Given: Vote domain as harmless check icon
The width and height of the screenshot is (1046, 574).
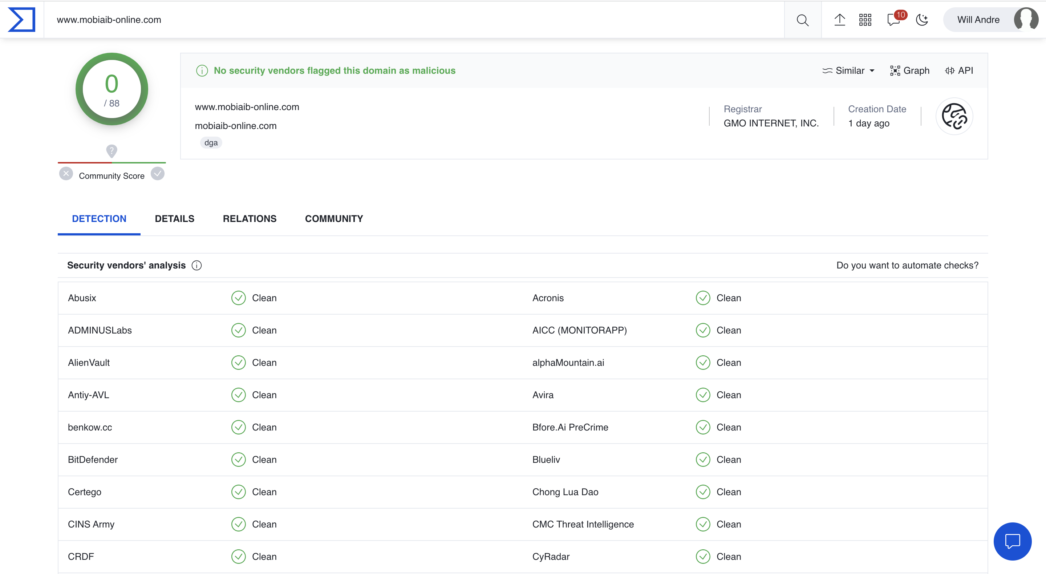Looking at the screenshot, I should [158, 174].
